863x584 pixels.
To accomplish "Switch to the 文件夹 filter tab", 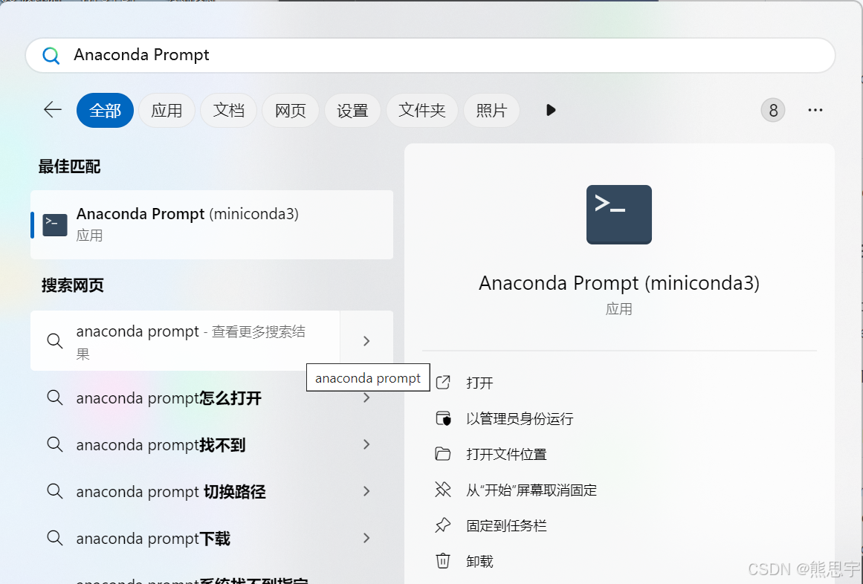I will [x=422, y=111].
